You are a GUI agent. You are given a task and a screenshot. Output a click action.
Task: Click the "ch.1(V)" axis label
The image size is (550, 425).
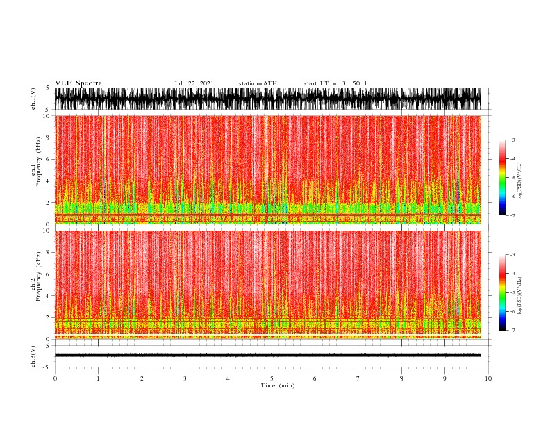[x=33, y=99]
